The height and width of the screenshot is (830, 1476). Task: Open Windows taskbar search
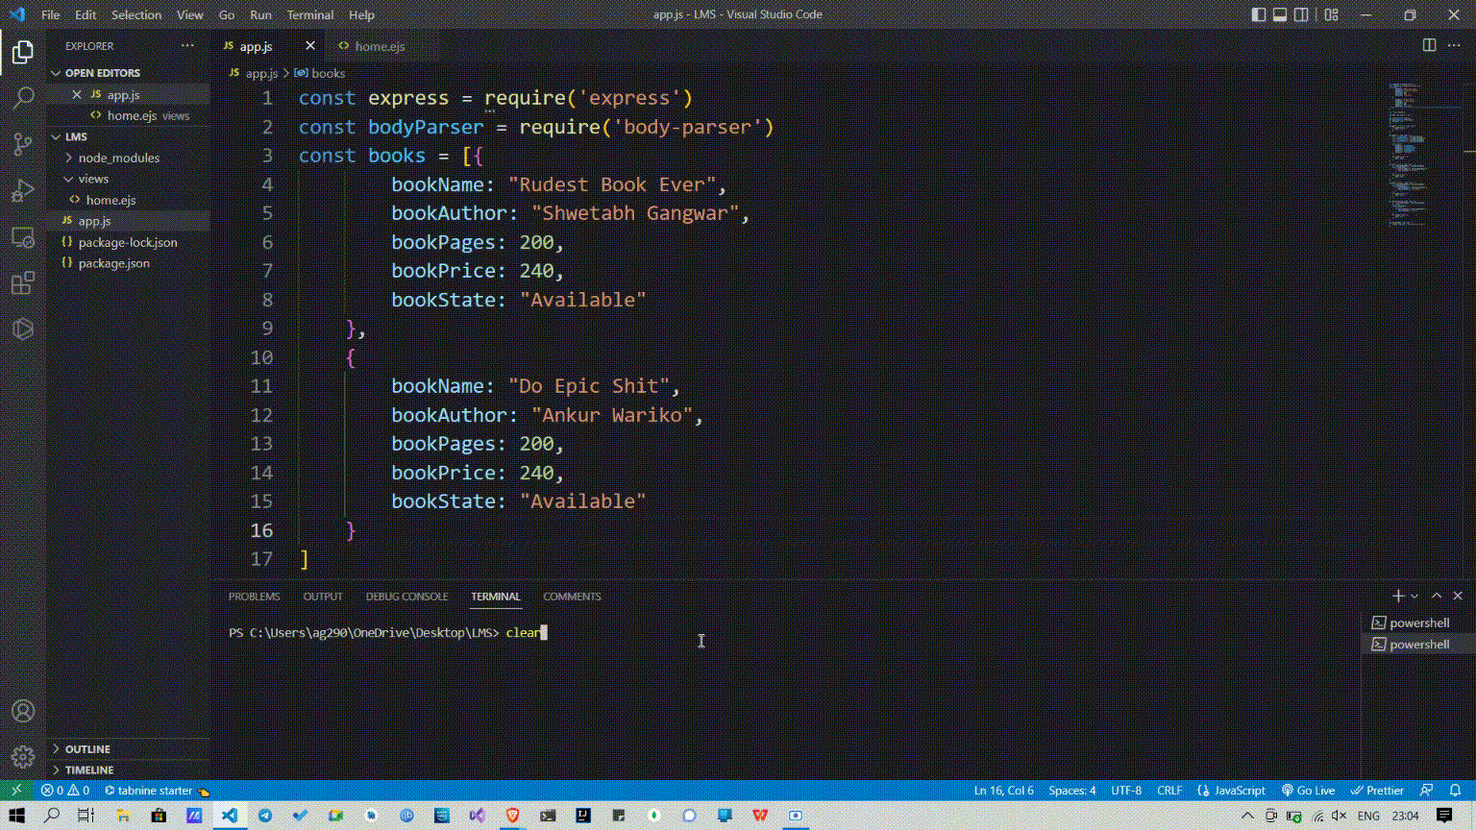[x=52, y=816]
